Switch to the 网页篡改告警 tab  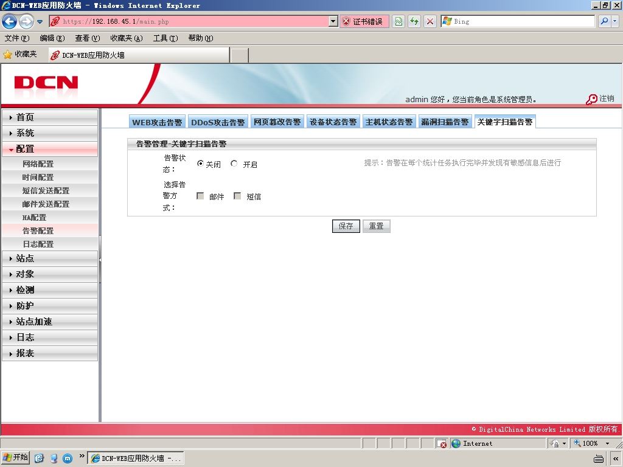(277, 122)
